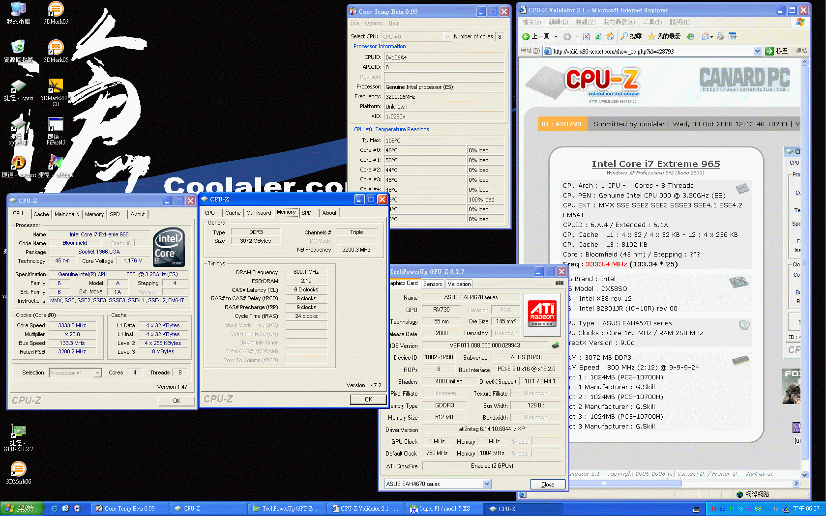The image size is (826, 516).
Task: Click IE horizontal scrollbar right arrow
Action: tap(796, 484)
